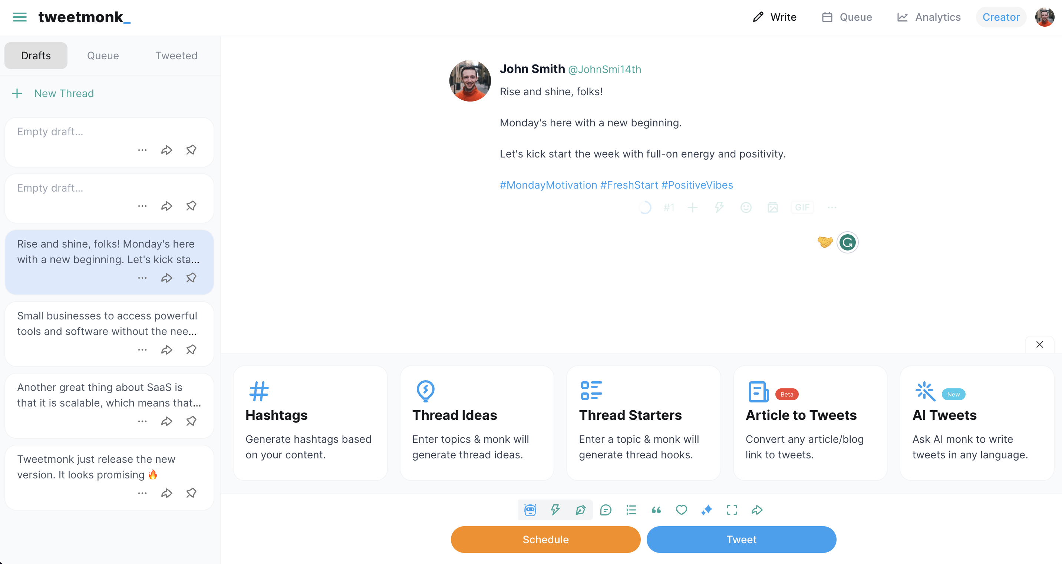The image size is (1062, 564).
Task: Click the orange Schedule button
Action: coord(545,540)
